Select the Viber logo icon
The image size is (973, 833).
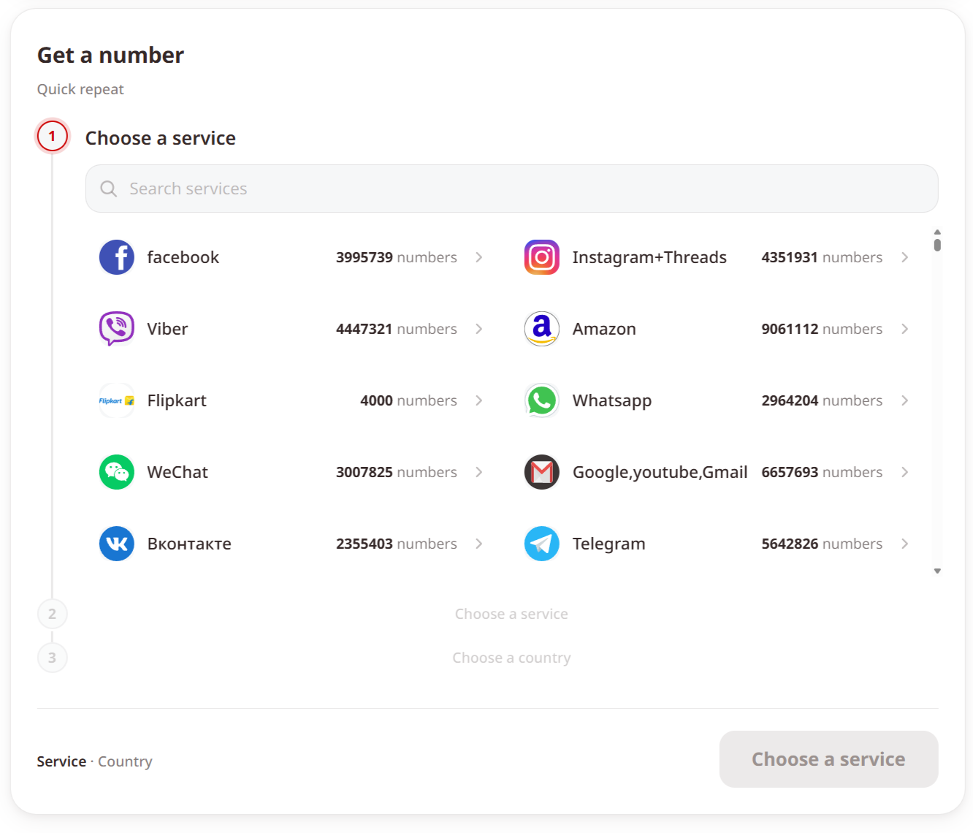(x=117, y=329)
